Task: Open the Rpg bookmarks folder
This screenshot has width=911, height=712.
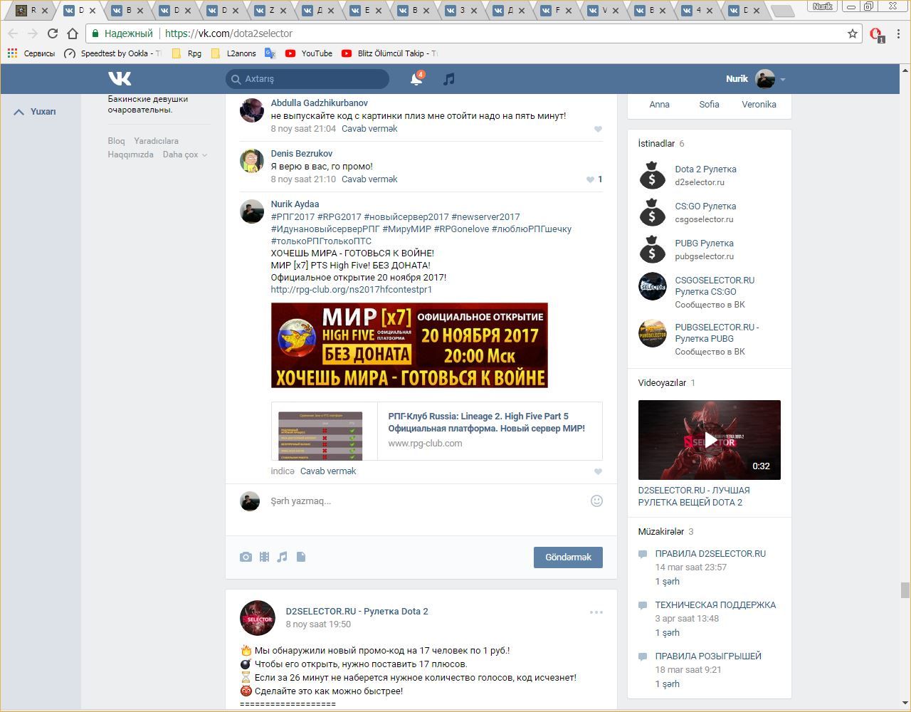Action: (x=186, y=53)
